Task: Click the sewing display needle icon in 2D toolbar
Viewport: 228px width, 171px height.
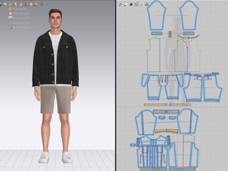Action: pyautogui.click(x=121, y=4)
